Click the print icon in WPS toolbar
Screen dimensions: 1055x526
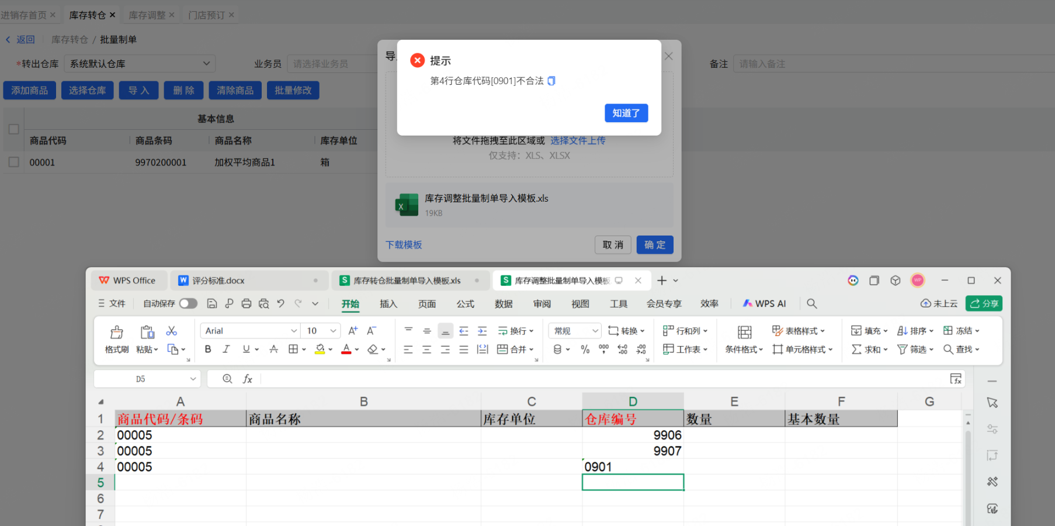(x=247, y=303)
